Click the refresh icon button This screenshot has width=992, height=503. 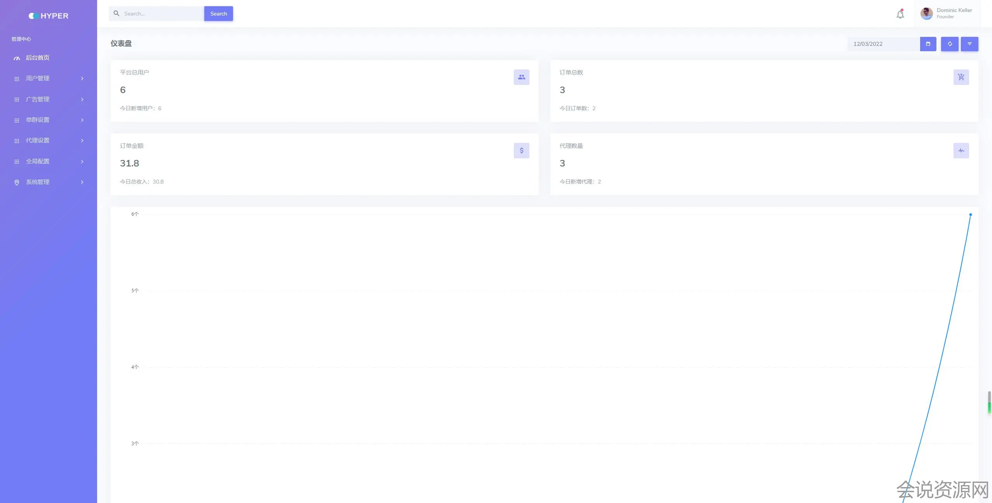[x=950, y=44]
